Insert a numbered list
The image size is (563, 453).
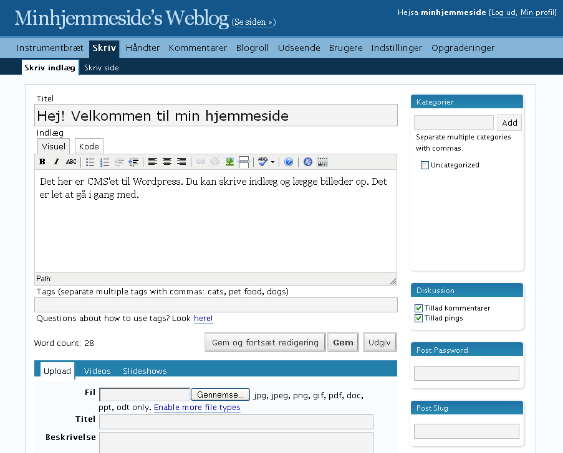[x=105, y=162]
